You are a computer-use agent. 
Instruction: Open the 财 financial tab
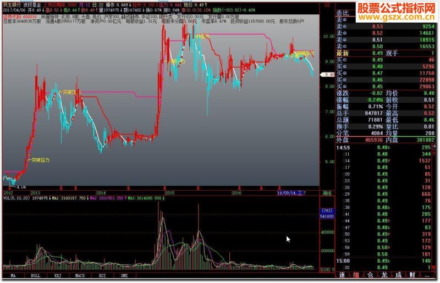tap(412, 275)
